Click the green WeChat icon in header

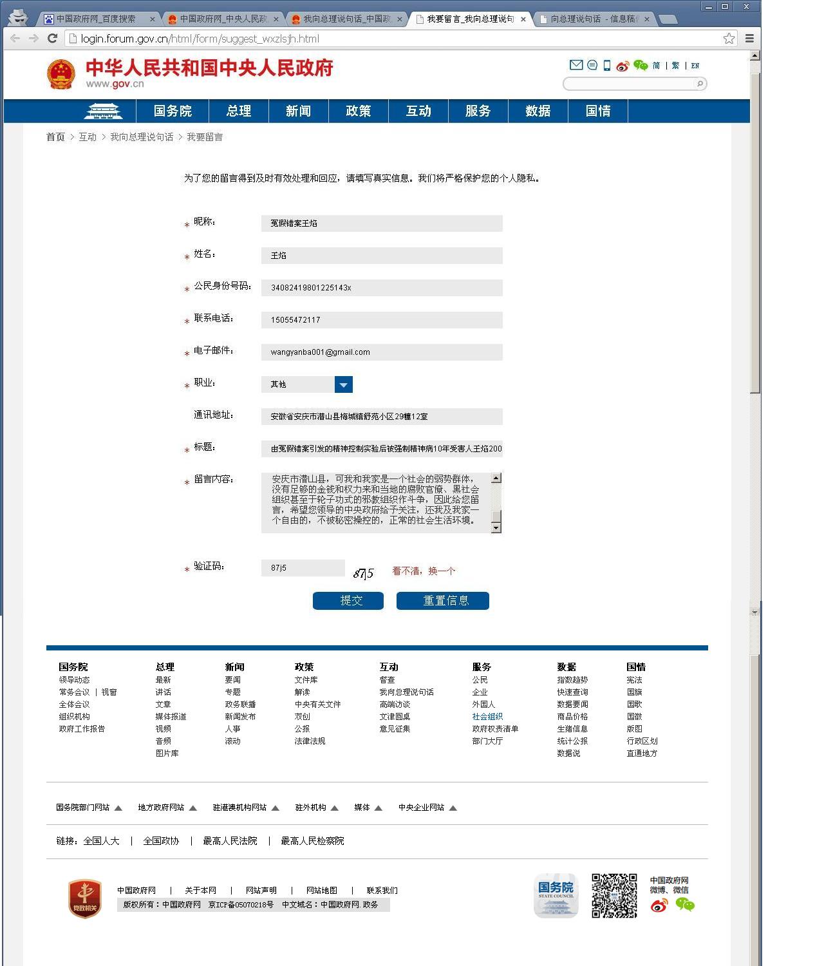coord(641,65)
